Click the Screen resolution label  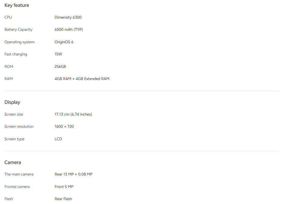19,126
